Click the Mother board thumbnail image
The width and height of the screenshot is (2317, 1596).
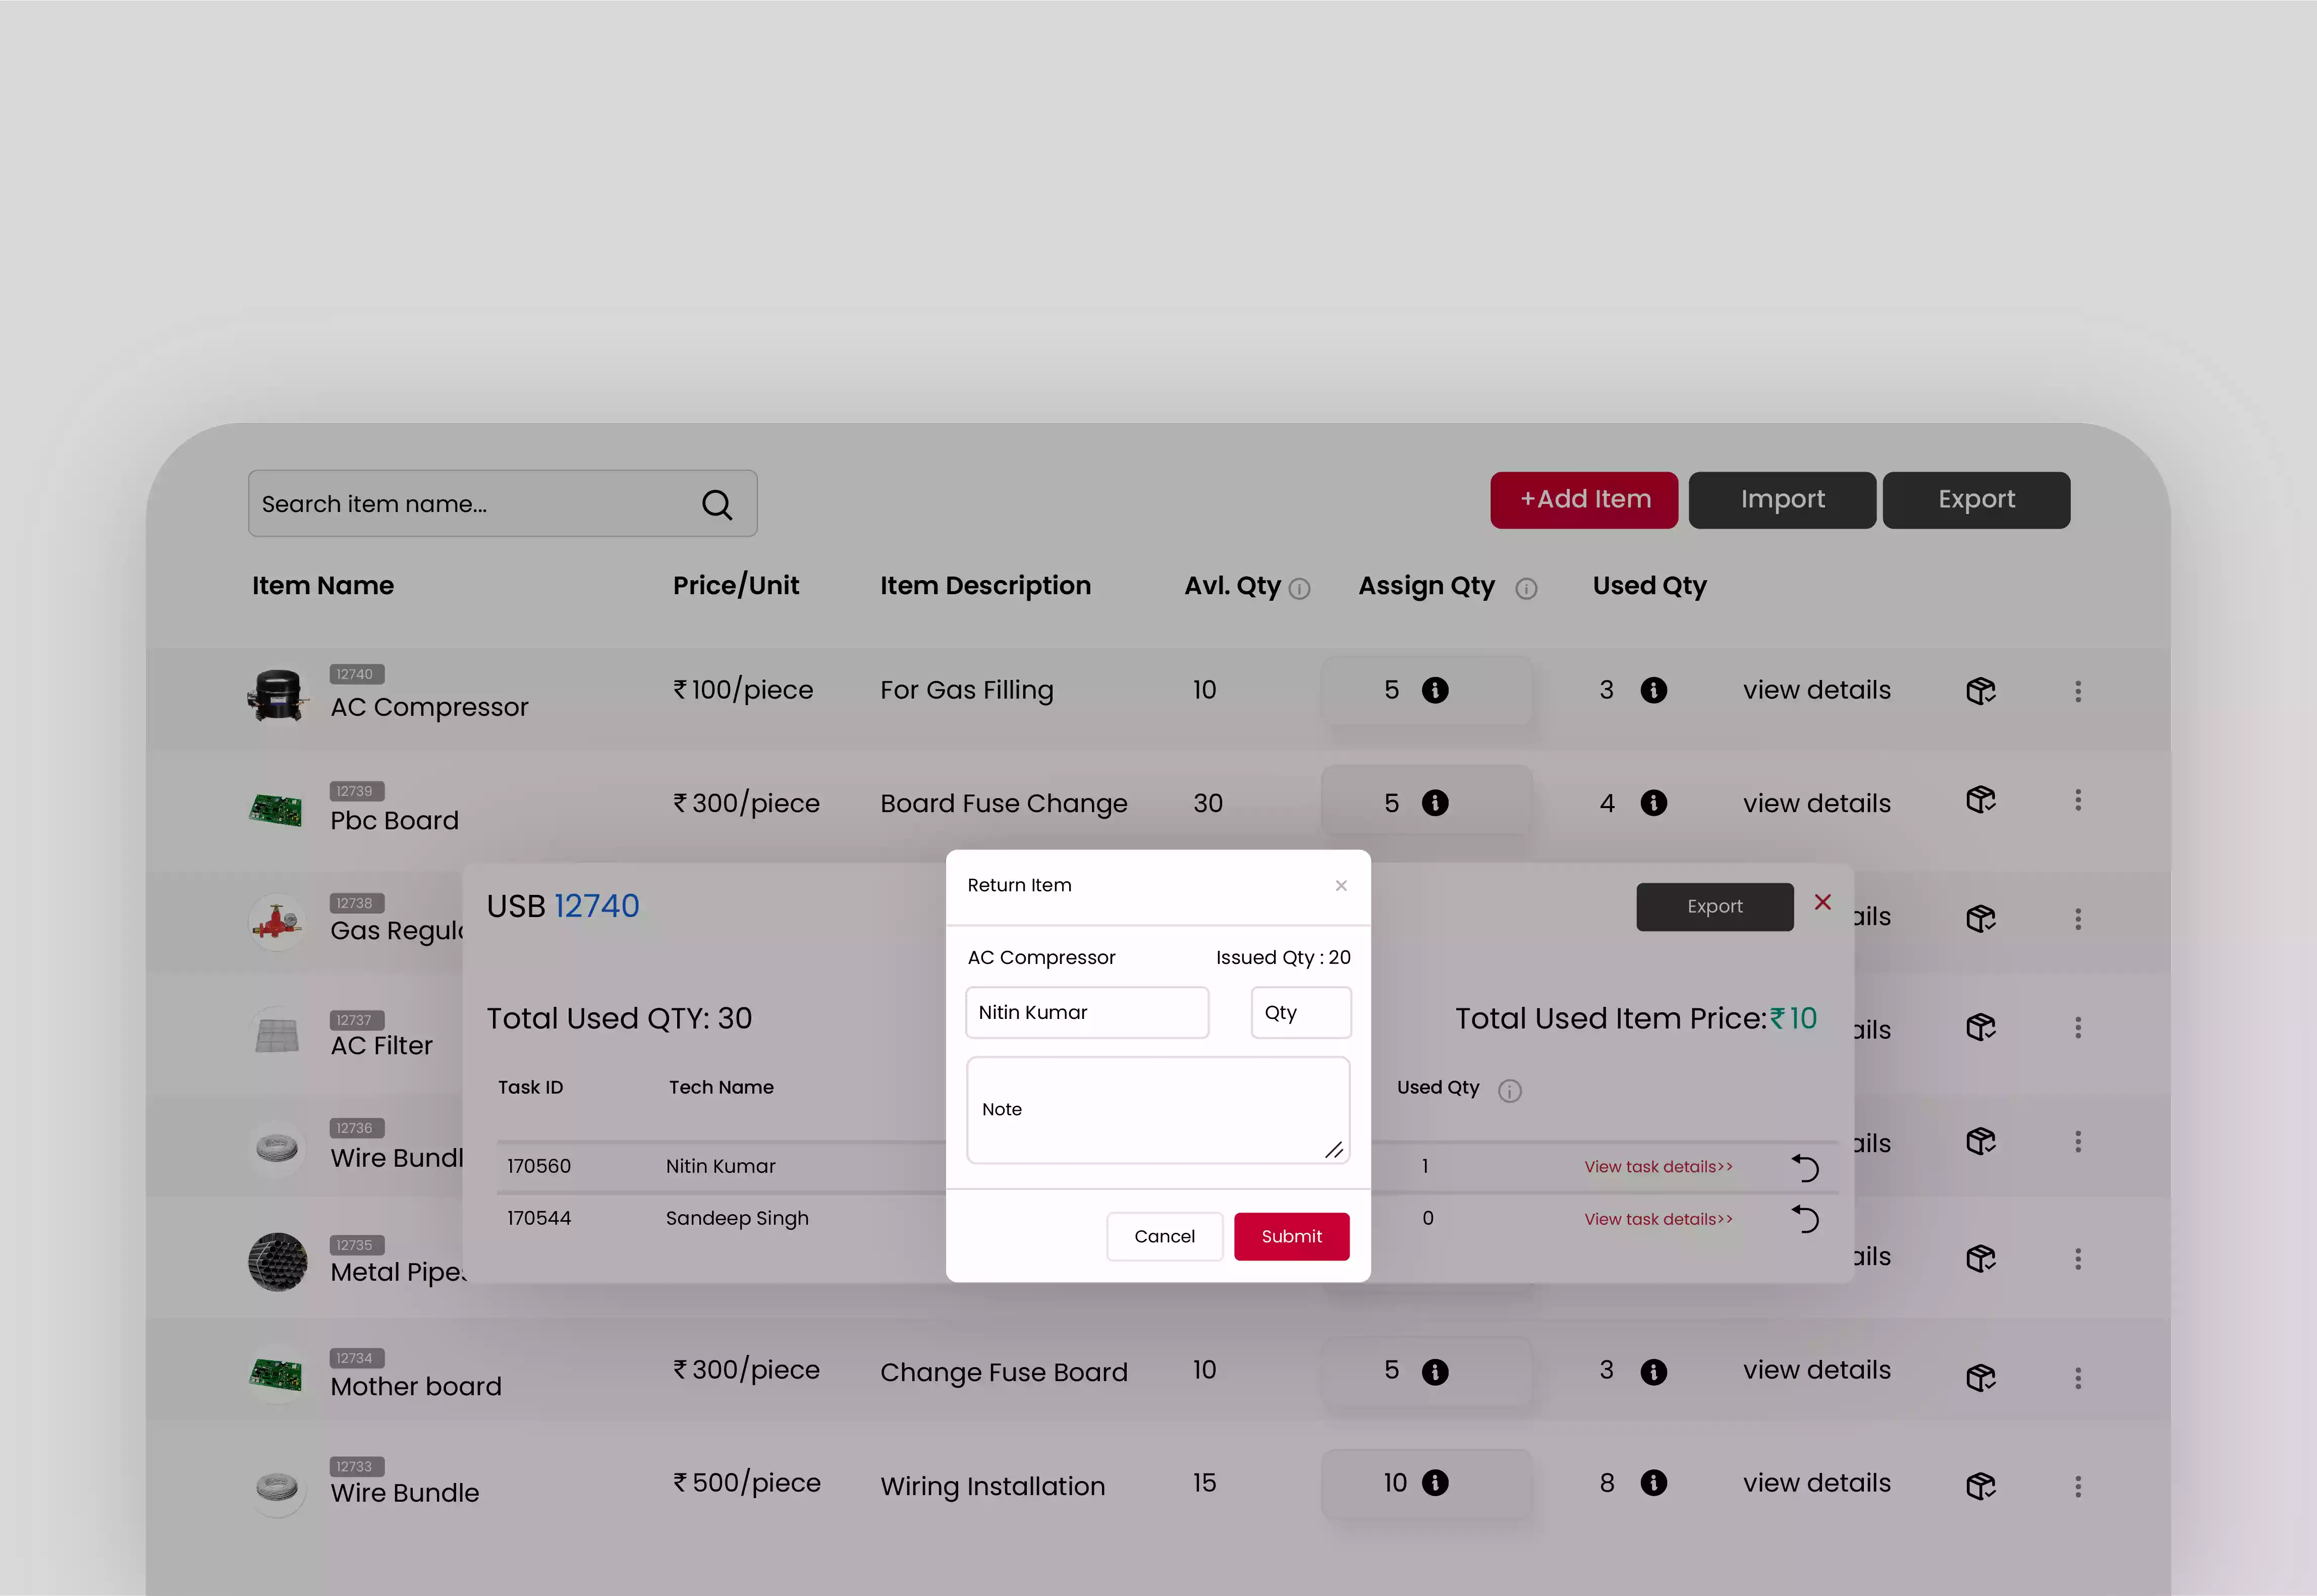coord(276,1375)
